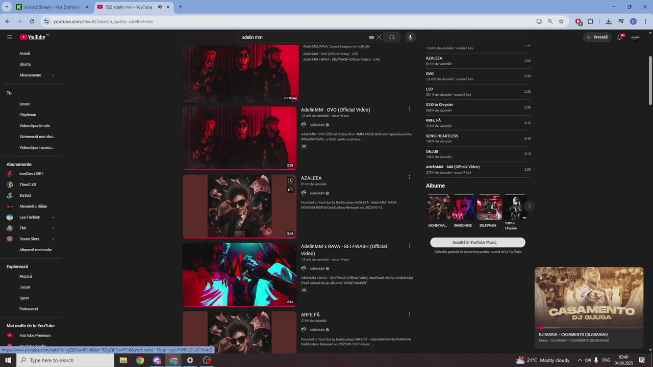Add AZALEEA to Watch later clock icon

pyautogui.click(x=290, y=181)
